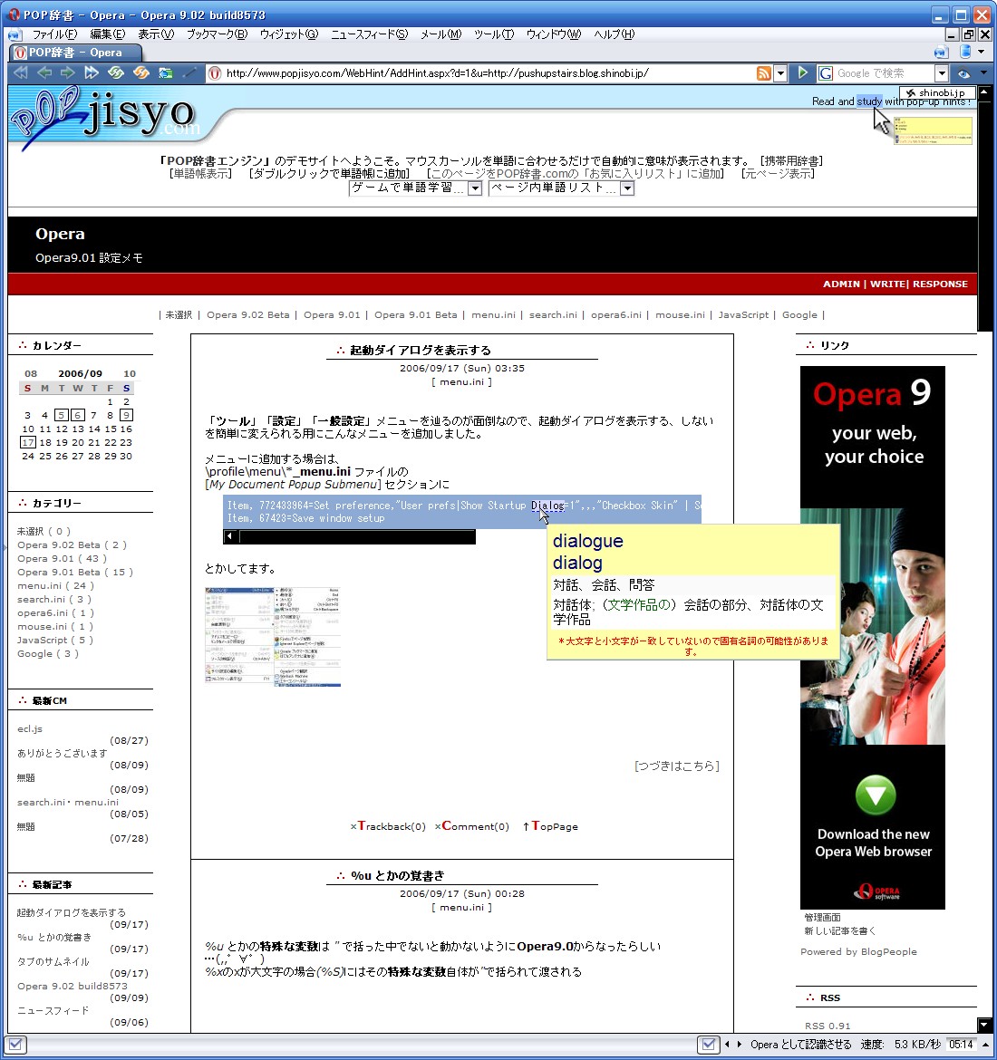This screenshot has width=997, height=1060.
Task: Click the menu screenshot thumbnail in article
Action: [x=273, y=637]
